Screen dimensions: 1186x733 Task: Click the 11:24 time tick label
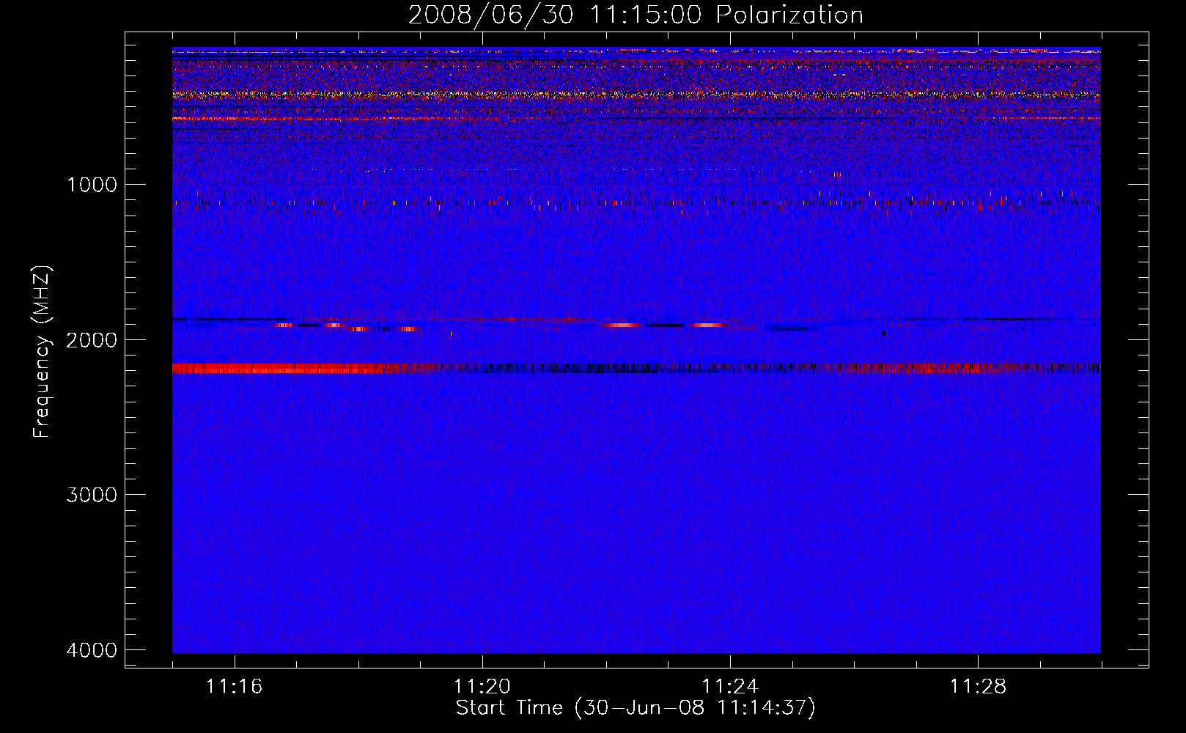coord(730,687)
